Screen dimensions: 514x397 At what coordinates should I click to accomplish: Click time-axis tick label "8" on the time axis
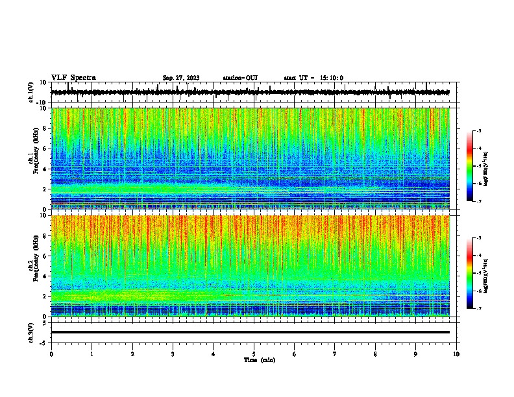pos(375,354)
